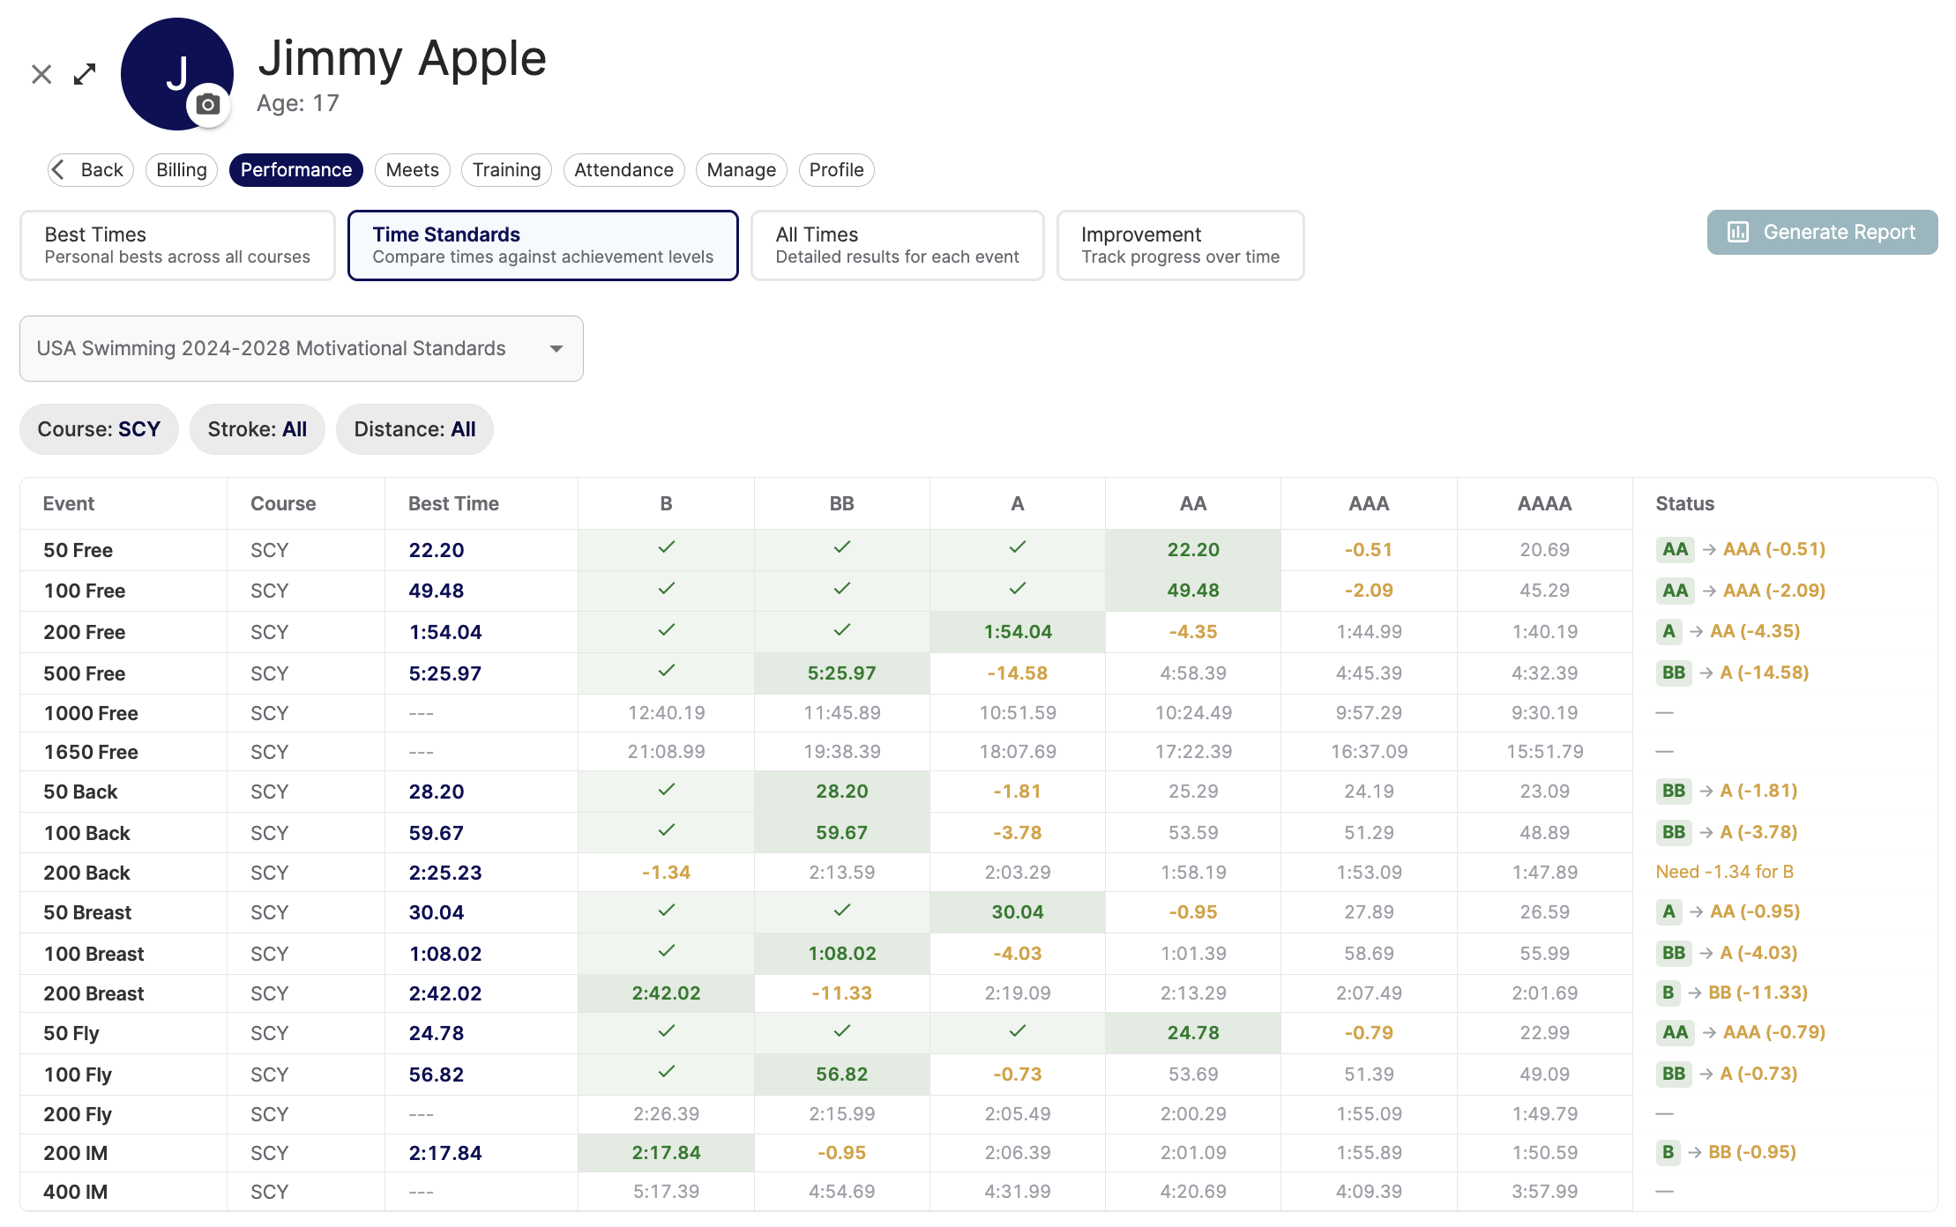Close the athlete panel with the X icon

pyautogui.click(x=41, y=74)
